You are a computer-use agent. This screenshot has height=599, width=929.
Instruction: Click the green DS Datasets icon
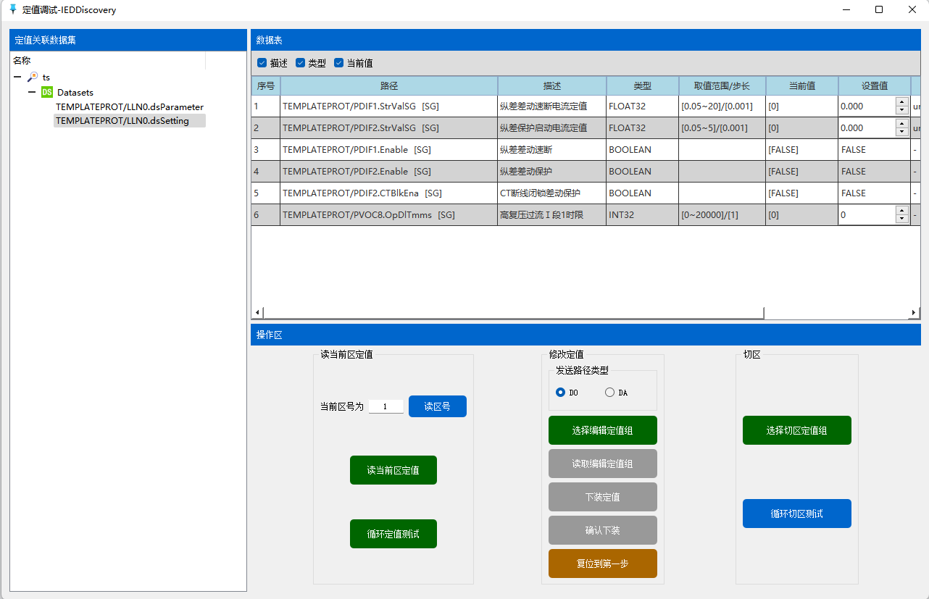tap(47, 92)
